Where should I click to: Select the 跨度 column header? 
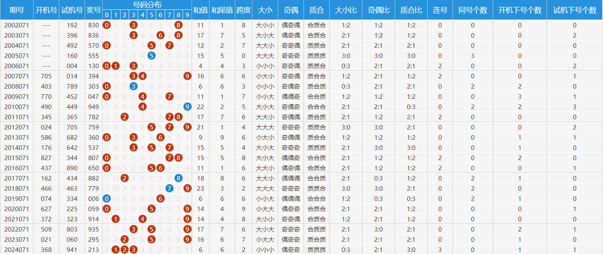[243, 10]
